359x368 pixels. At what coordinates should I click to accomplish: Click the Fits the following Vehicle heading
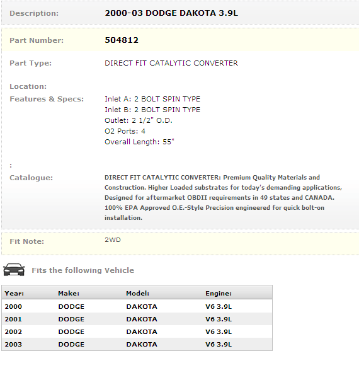83,270
